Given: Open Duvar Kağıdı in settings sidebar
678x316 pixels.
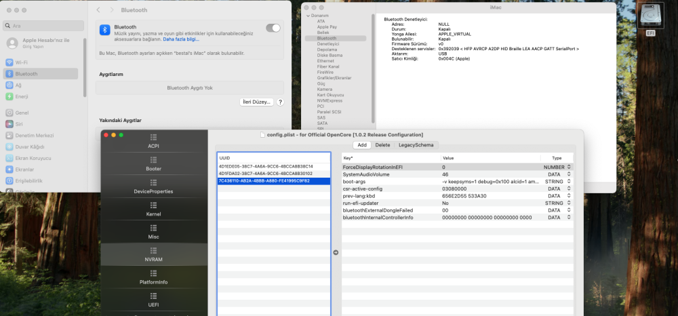Looking at the screenshot, I should pyautogui.click(x=41, y=147).
